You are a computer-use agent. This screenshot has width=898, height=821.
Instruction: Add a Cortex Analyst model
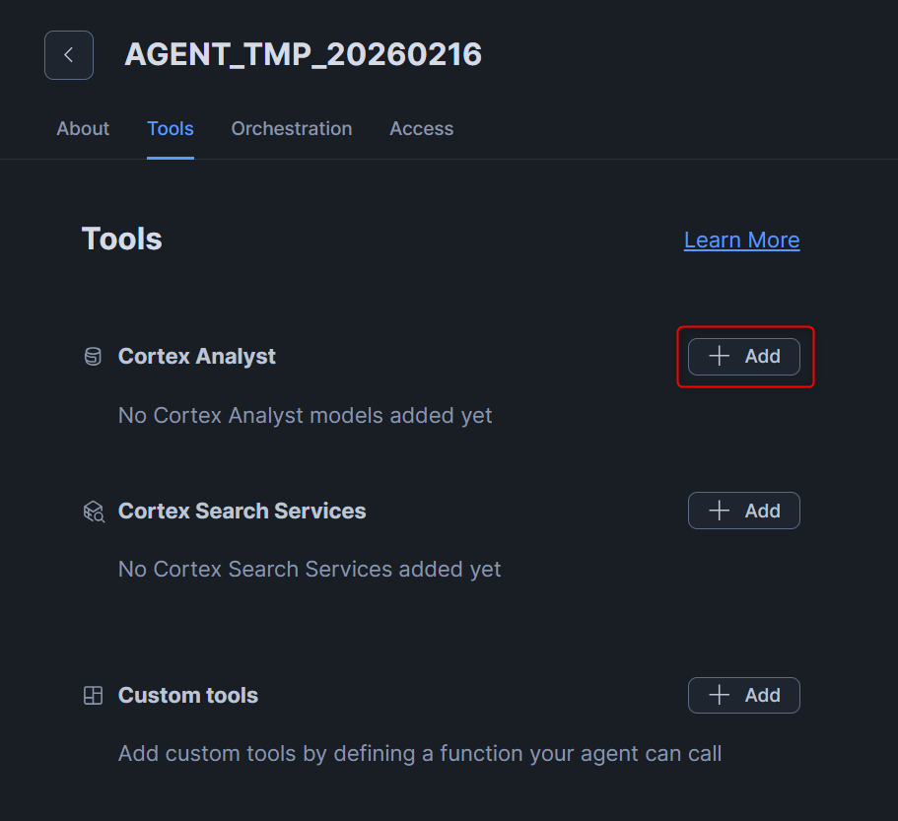744,357
